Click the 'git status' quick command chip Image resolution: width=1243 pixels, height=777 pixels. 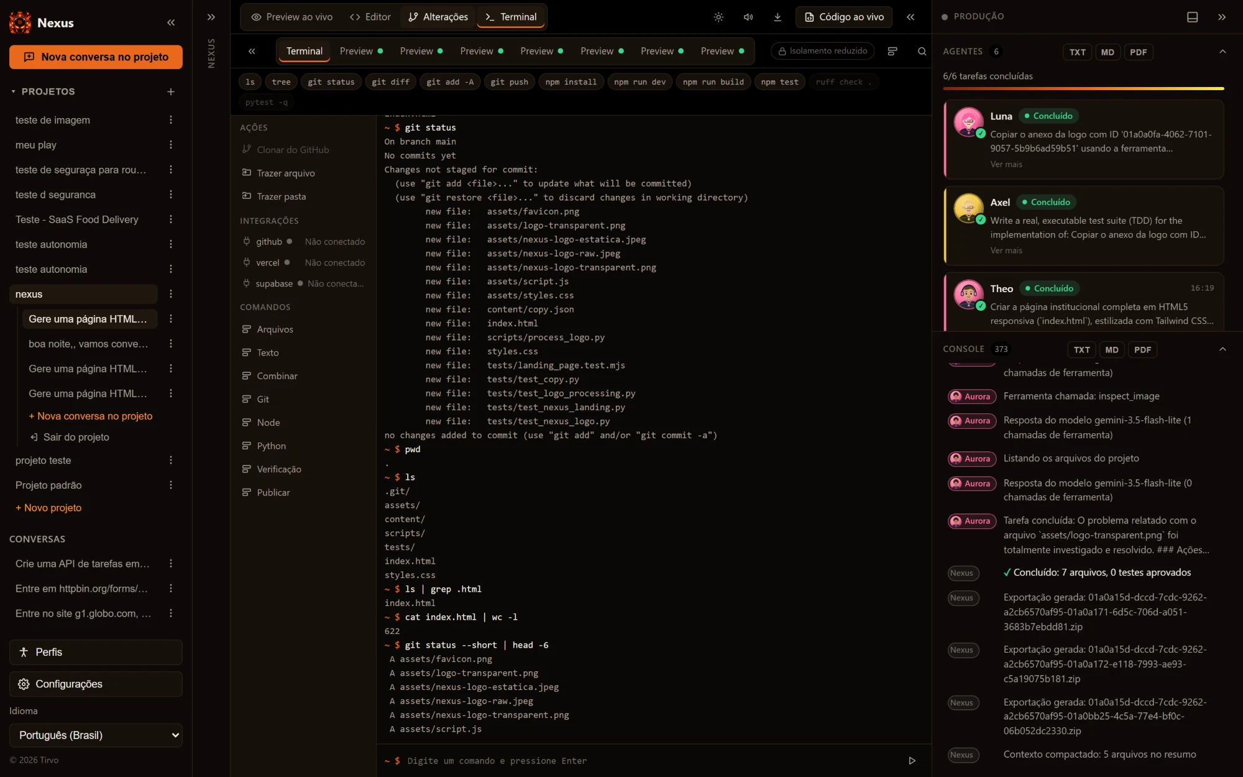(x=331, y=82)
